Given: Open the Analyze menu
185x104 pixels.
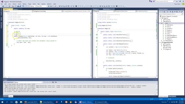Looking at the screenshot, I should pos(43,4).
